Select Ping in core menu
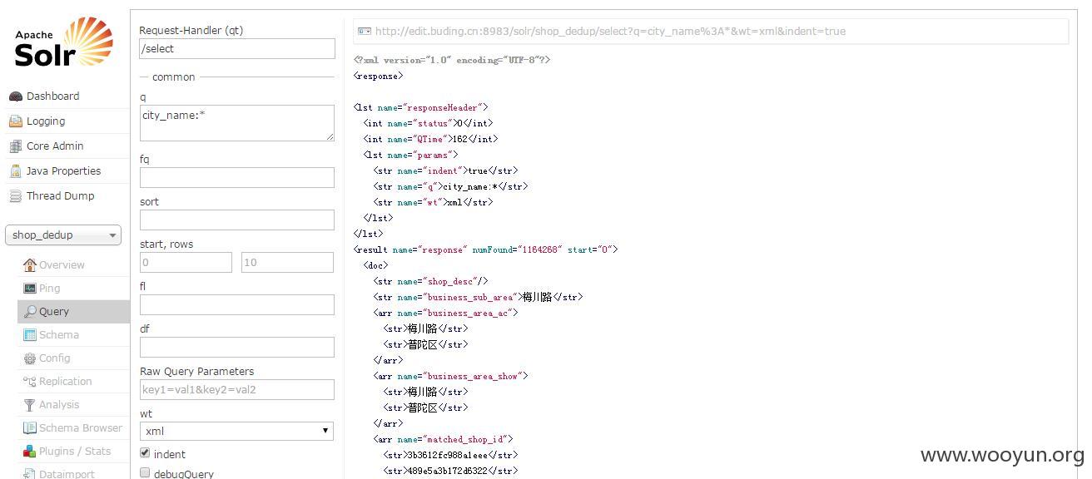This screenshot has height=479, width=1092. tap(50, 289)
